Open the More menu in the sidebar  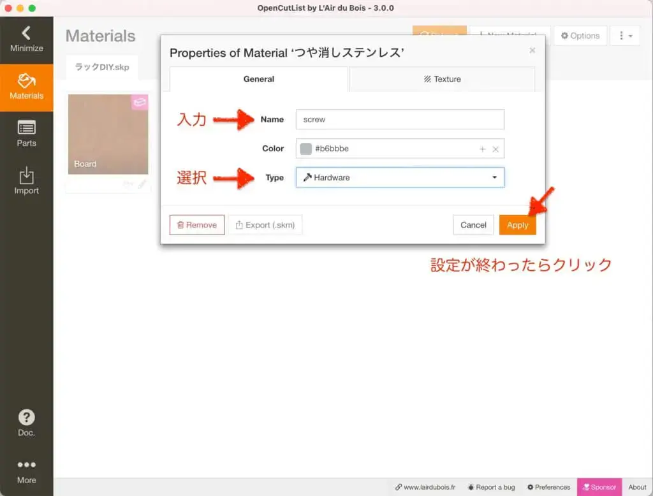pyautogui.click(x=26, y=472)
